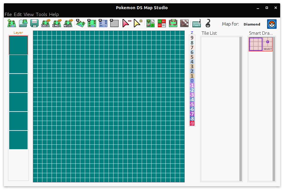Minimize the Pokemon DS Map Studio window
Screen dimensions: 284x191
click(258, 8)
